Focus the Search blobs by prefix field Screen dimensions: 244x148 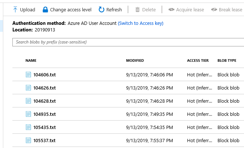127,42
